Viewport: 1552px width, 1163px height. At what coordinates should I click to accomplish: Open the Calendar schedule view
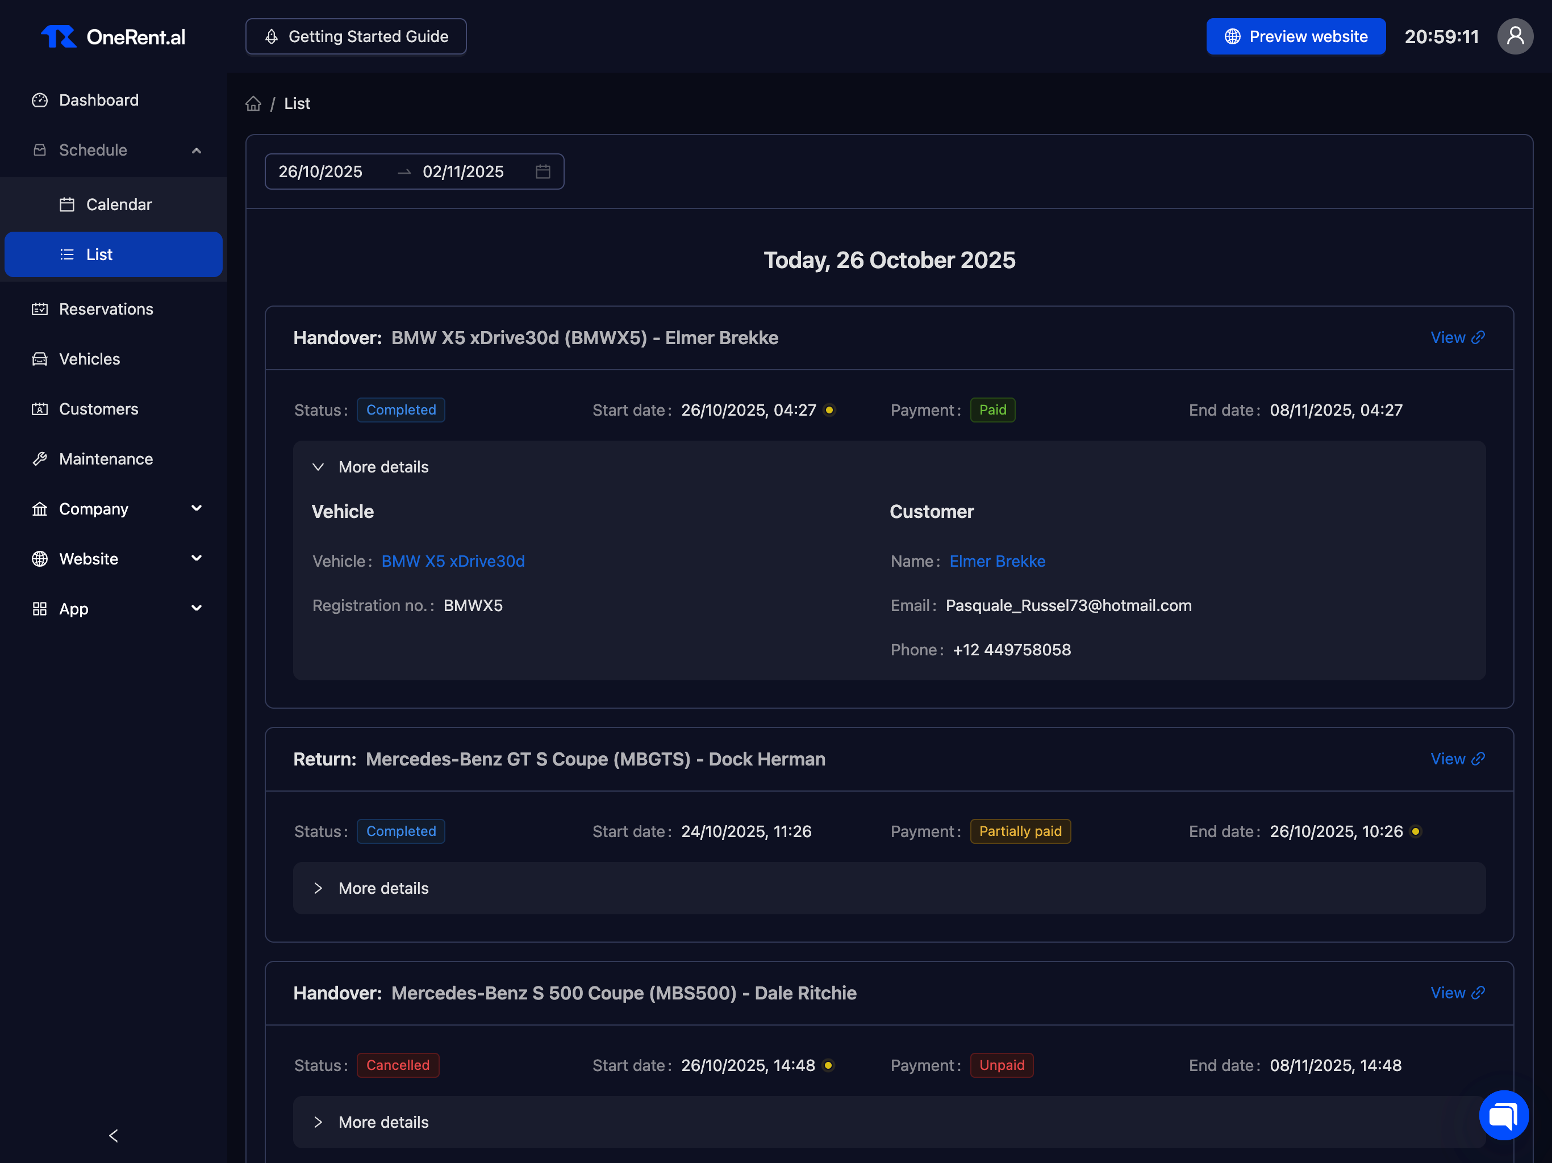pos(119,204)
